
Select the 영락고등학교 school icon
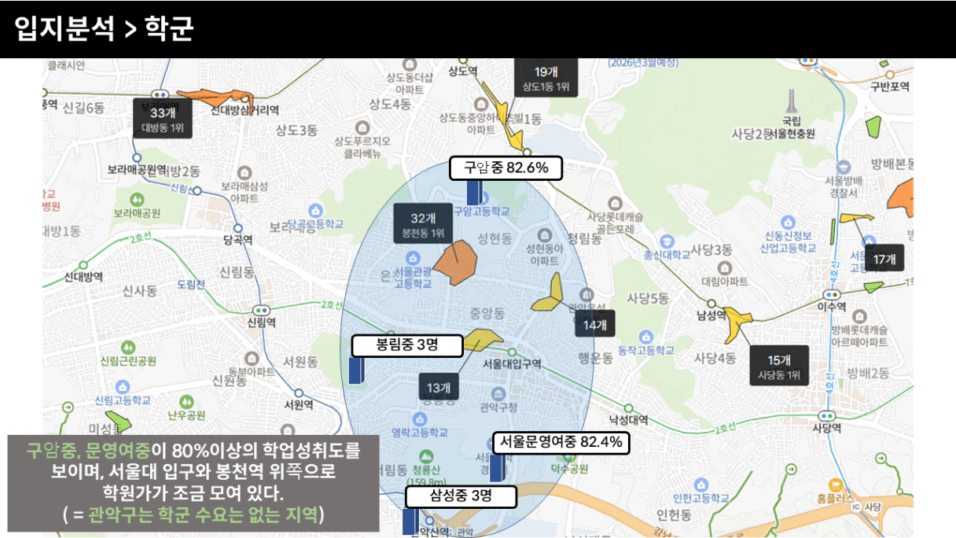coord(419,418)
